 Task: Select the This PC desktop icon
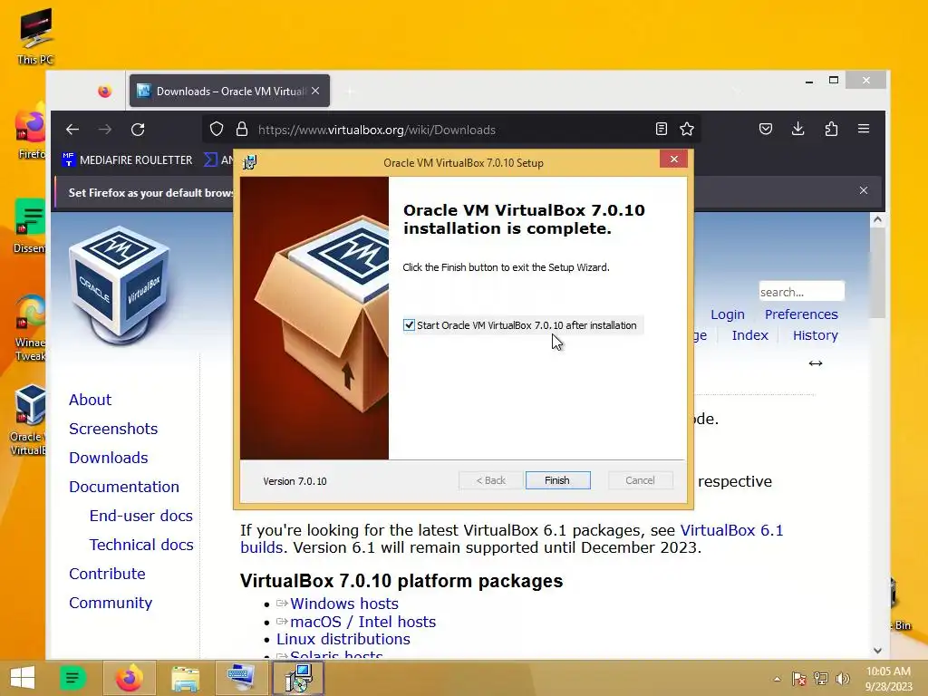(x=35, y=36)
